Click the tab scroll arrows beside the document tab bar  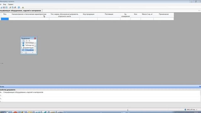199,11
